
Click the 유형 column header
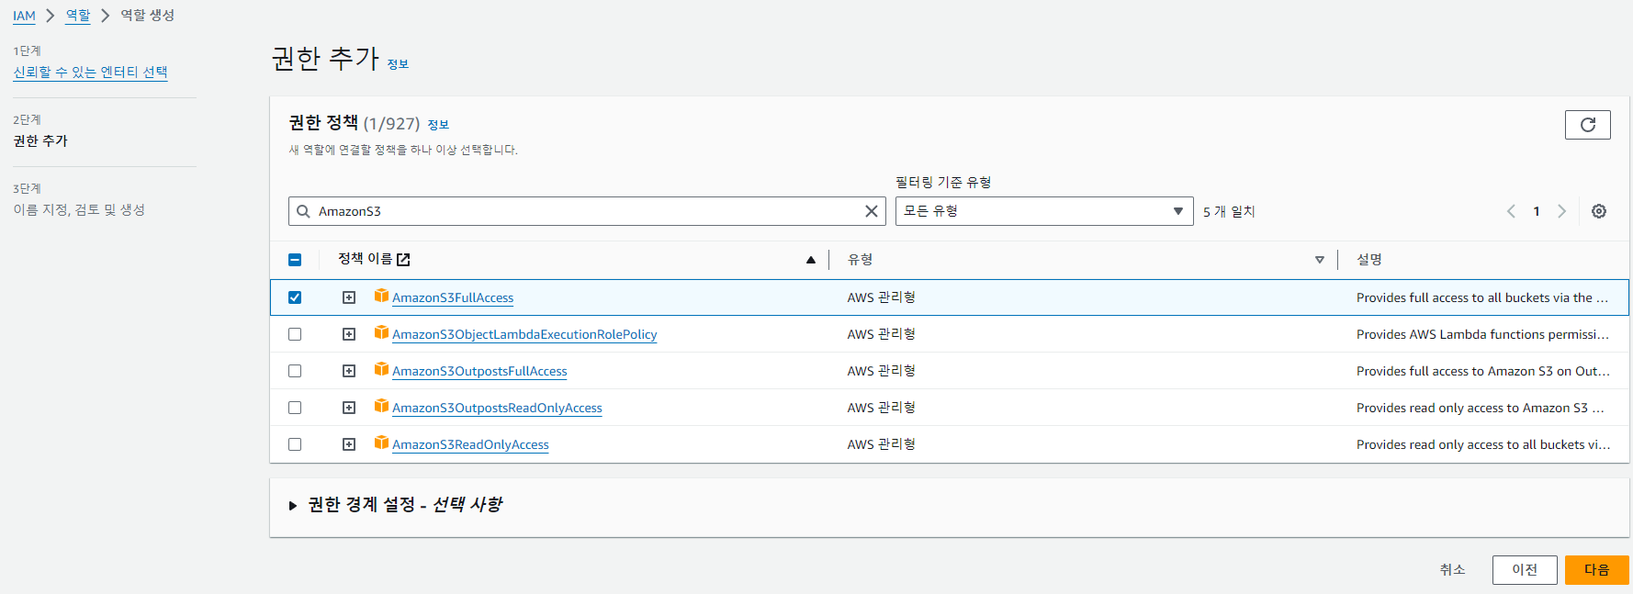(861, 260)
